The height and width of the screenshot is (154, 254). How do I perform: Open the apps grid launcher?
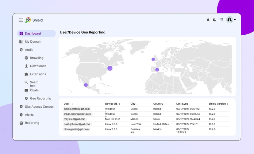[x=221, y=20]
